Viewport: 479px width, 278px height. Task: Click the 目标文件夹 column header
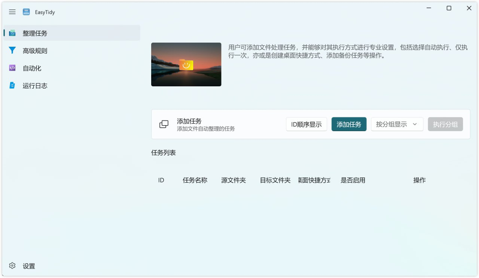click(x=275, y=180)
